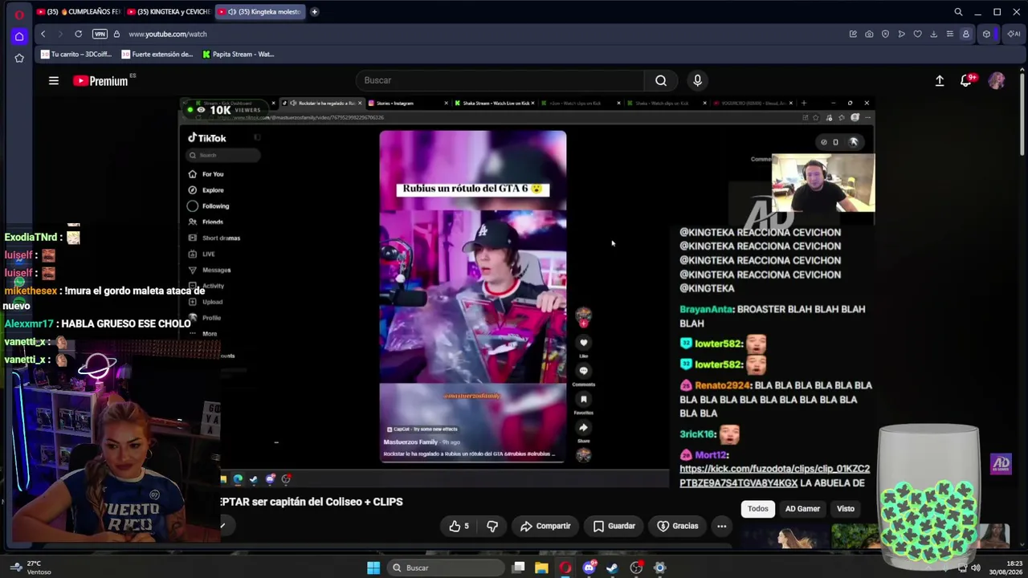Click the Gracias thanks button
The image size is (1028, 578).
coord(678,526)
